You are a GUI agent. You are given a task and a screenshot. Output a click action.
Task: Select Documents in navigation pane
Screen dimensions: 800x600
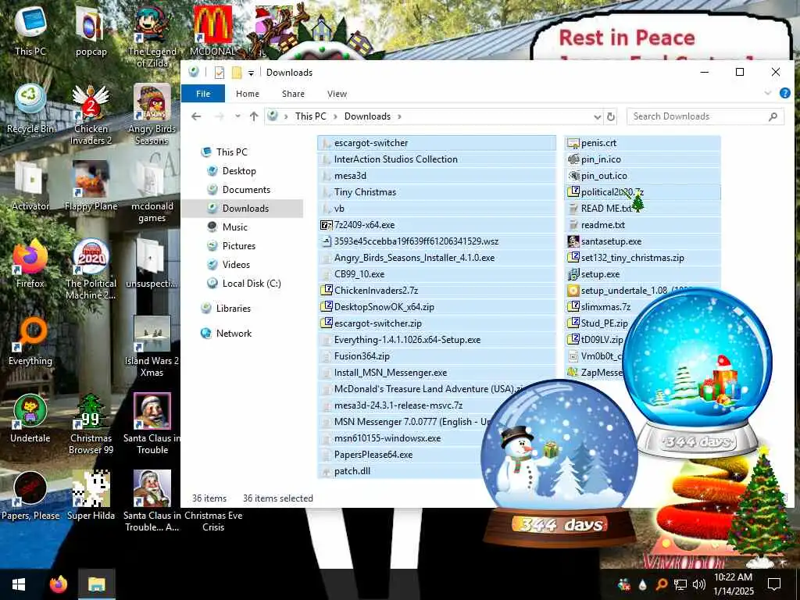tap(246, 190)
